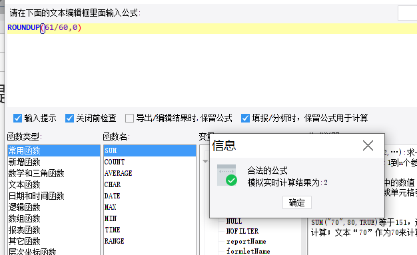Viewport: 417px width, 255px height.
Task: Toggle 关闭前检查 checkbox
Action: point(69,118)
